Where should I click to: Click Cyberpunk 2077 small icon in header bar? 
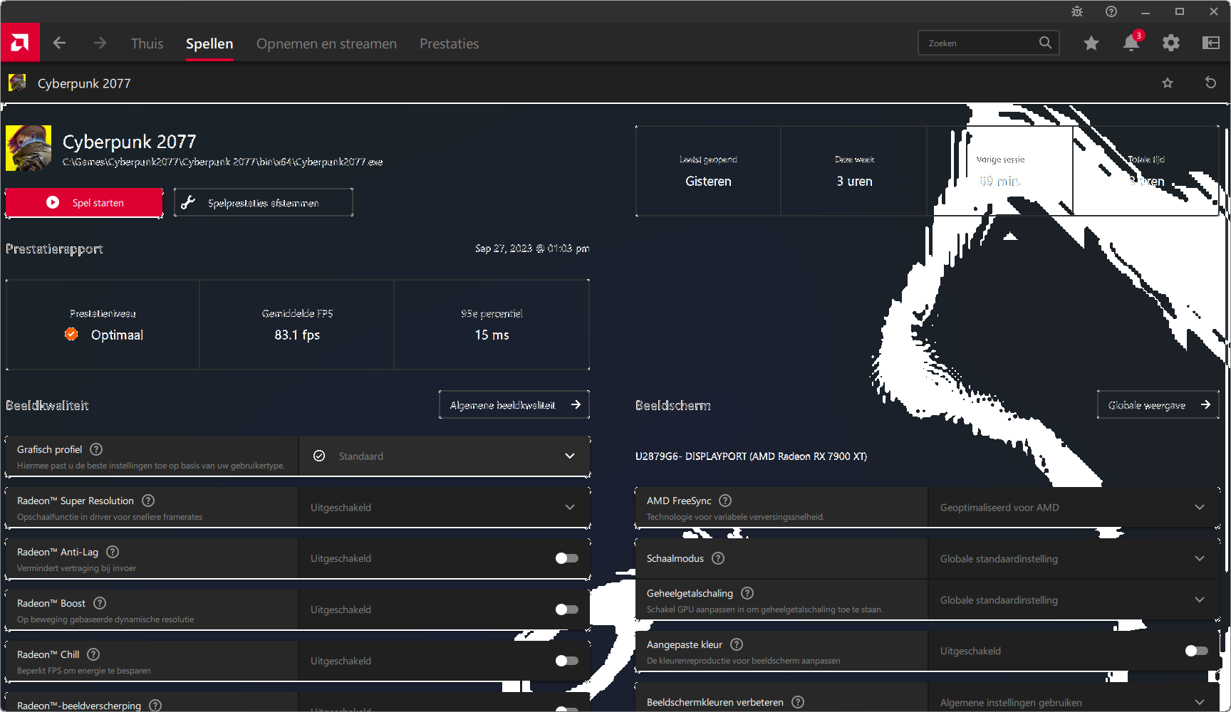[x=17, y=83]
